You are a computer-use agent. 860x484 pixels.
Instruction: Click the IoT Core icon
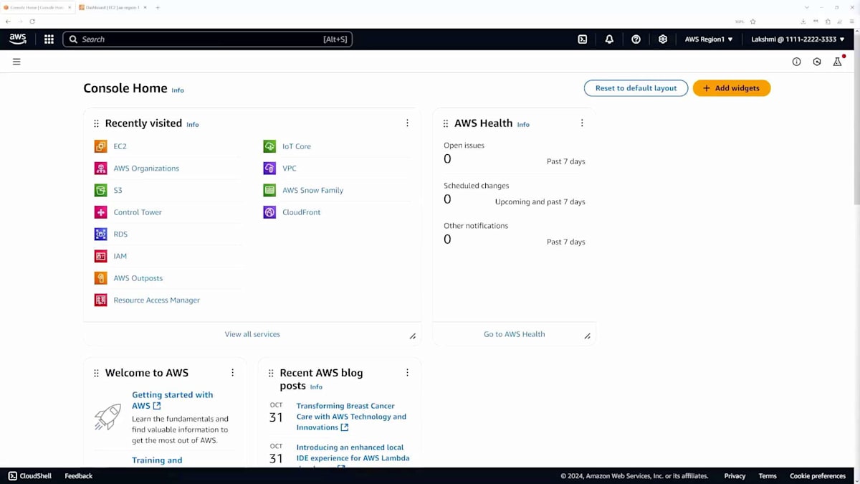(269, 146)
